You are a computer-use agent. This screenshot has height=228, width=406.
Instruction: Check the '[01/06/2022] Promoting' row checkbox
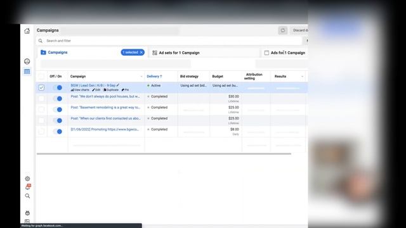41,132
